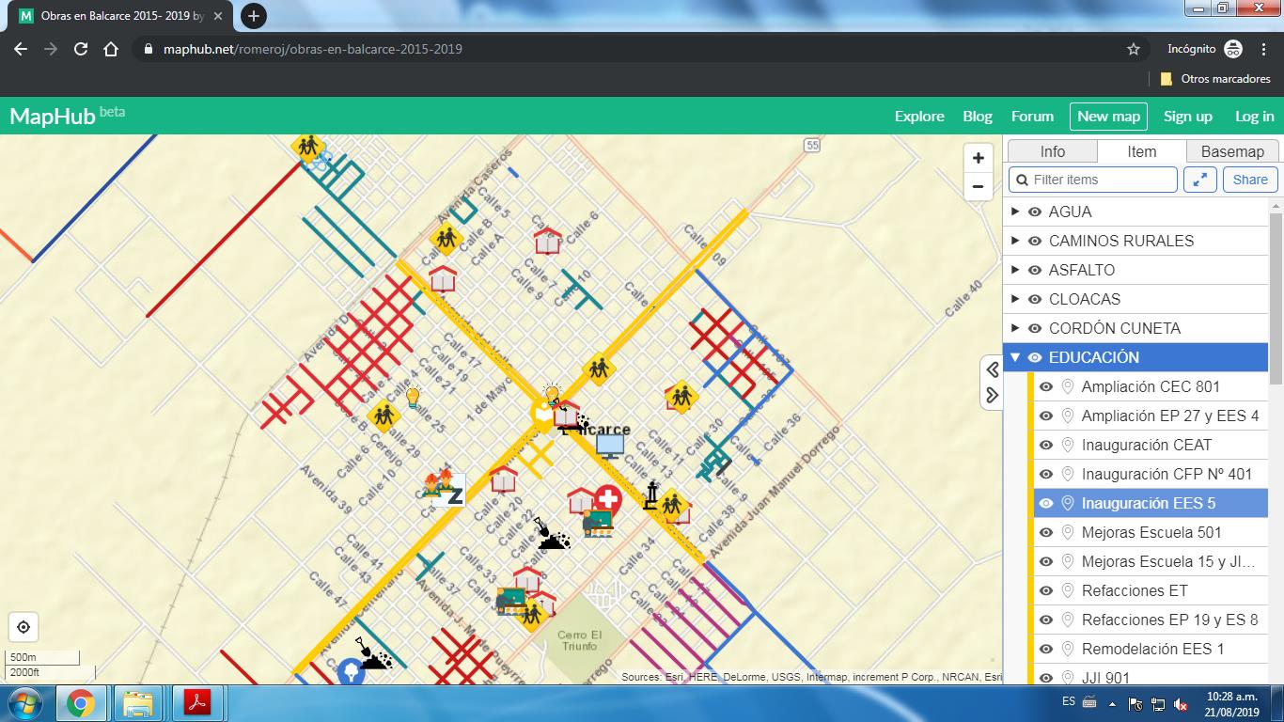Screen dimensions: 1284x722
Task: Hide the CLOACAS group with eye icon
Action: pos(1035,299)
